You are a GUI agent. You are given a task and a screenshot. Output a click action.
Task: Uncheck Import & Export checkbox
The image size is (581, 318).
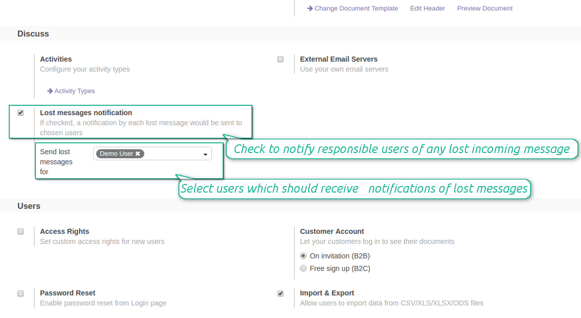(281, 293)
